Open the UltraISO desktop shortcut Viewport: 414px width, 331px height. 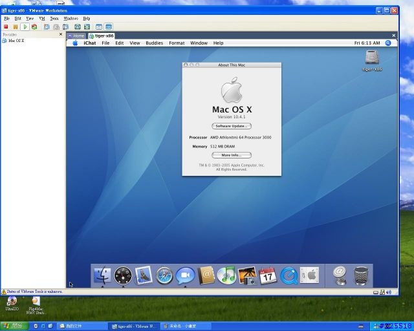tap(12, 303)
